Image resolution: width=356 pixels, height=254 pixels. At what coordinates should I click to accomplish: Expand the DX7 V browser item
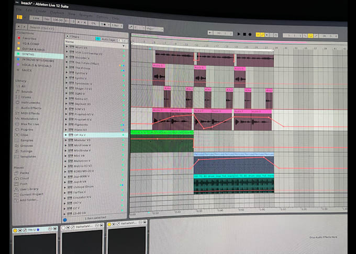(65, 203)
